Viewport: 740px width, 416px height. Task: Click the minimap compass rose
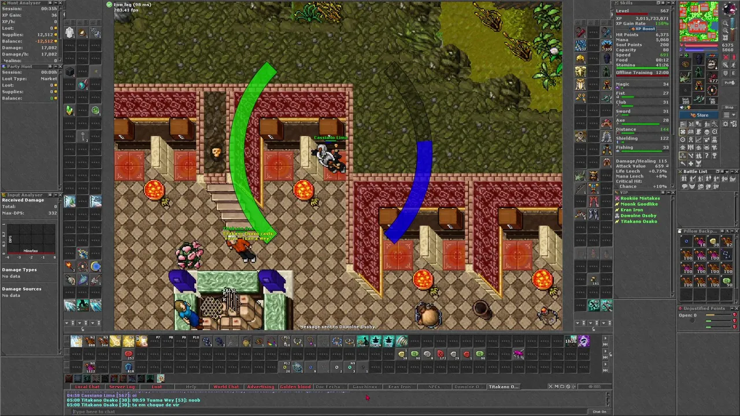click(730, 8)
